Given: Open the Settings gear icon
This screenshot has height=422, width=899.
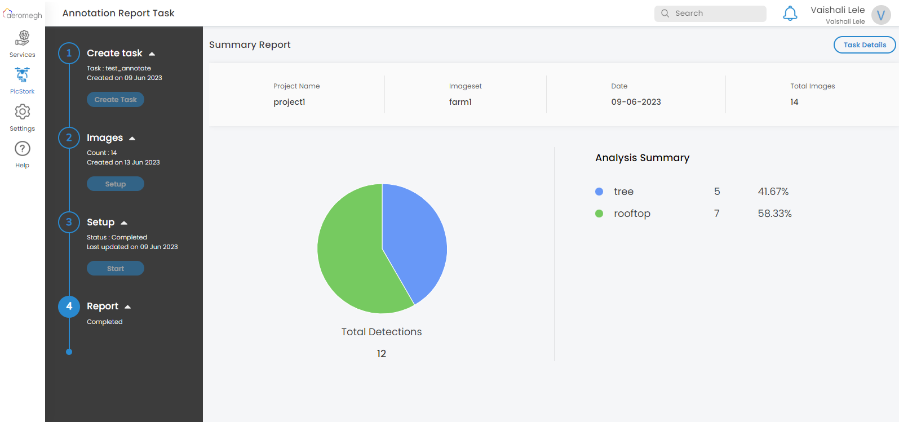Looking at the screenshot, I should (x=23, y=112).
